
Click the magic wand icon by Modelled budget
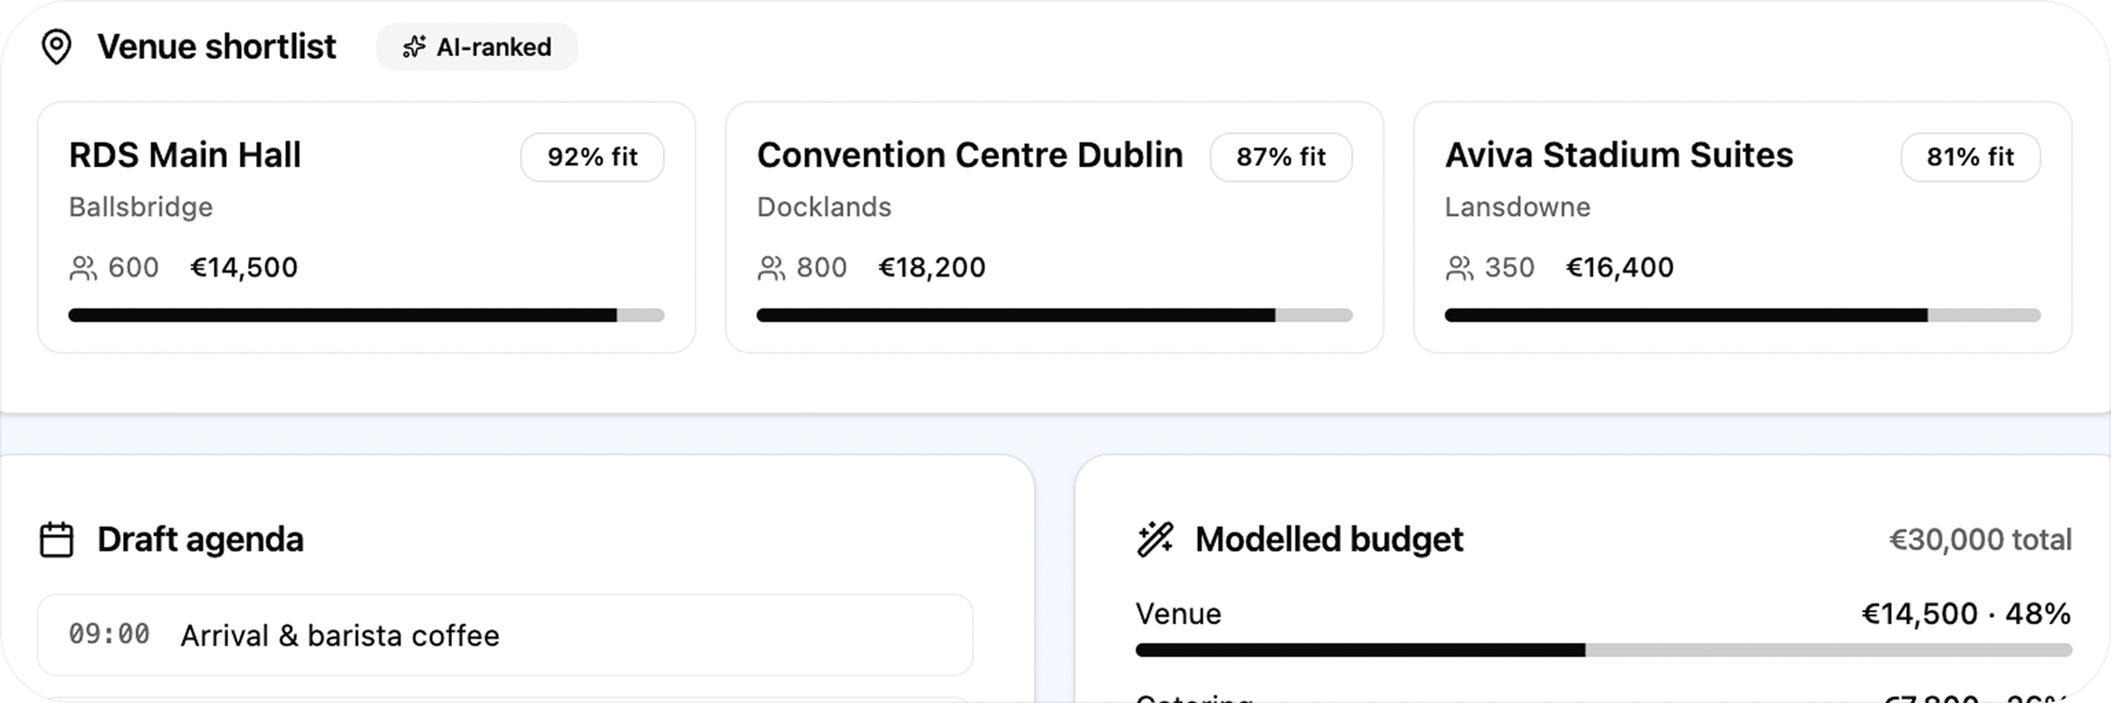pyautogui.click(x=1155, y=540)
